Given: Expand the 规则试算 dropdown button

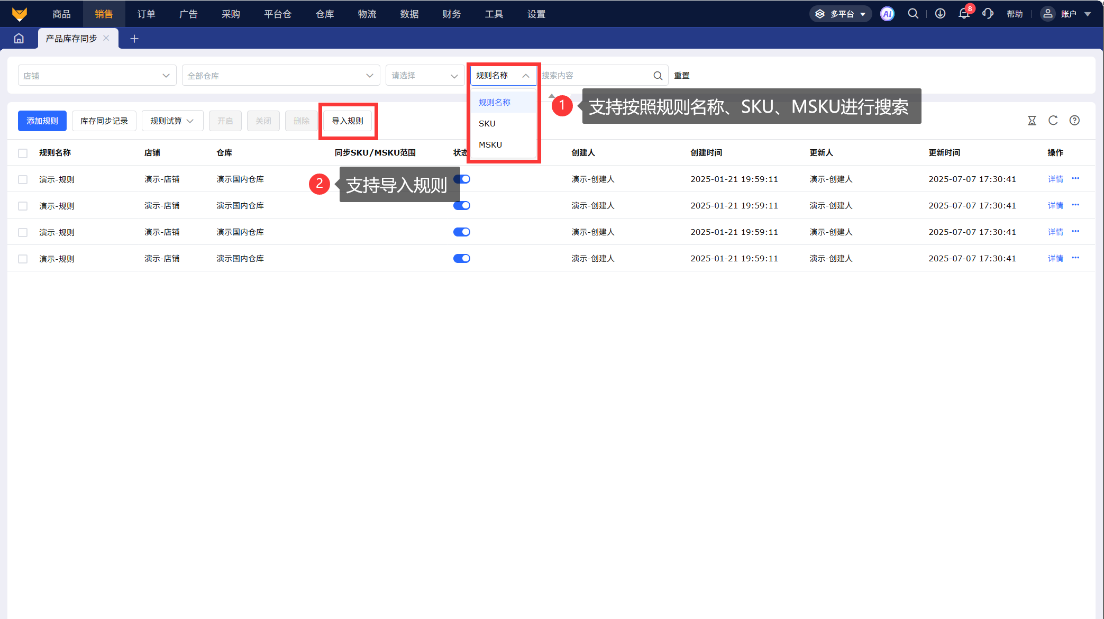Looking at the screenshot, I should pos(172,121).
